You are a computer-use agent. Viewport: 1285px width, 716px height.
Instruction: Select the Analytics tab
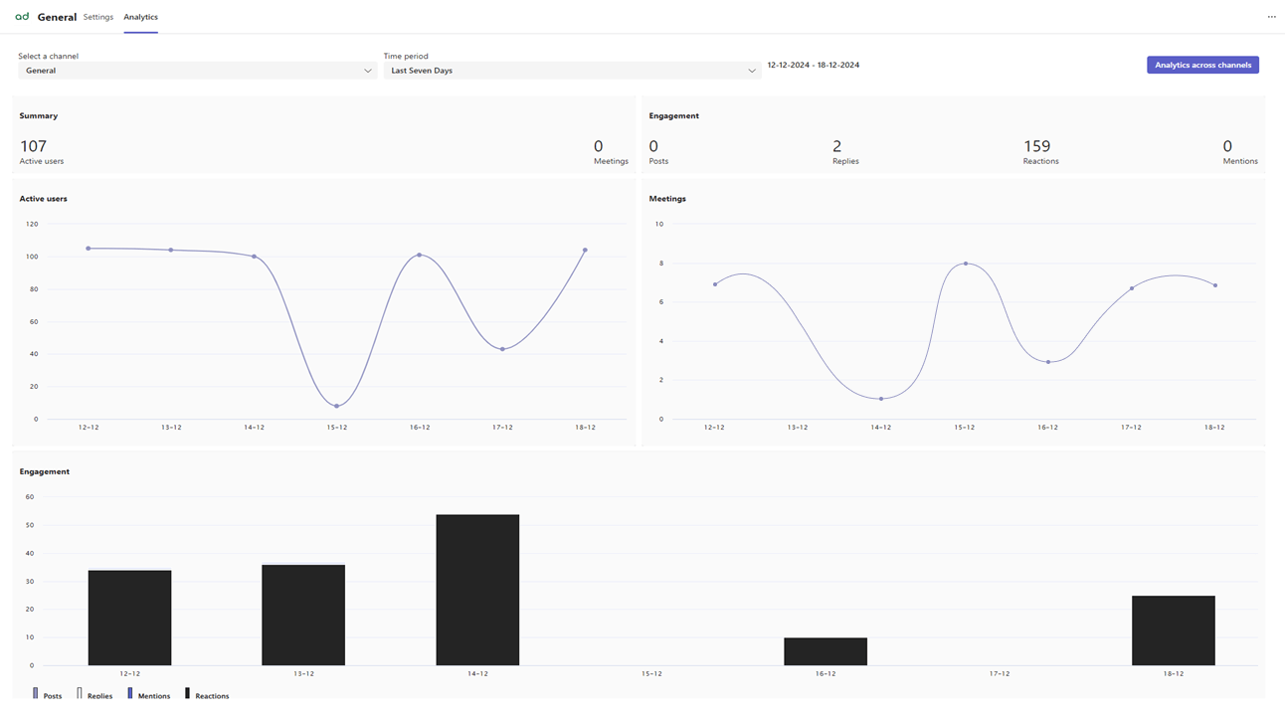(140, 16)
